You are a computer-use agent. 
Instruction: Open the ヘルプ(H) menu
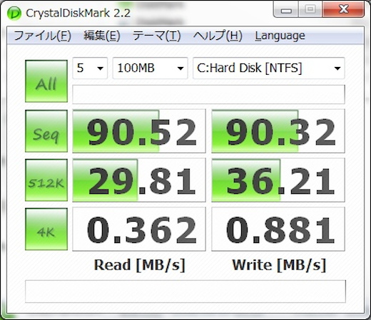click(x=218, y=36)
